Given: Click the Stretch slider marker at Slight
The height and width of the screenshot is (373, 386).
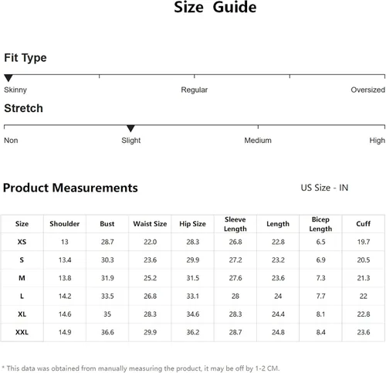Looking at the screenshot, I should [130, 128].
